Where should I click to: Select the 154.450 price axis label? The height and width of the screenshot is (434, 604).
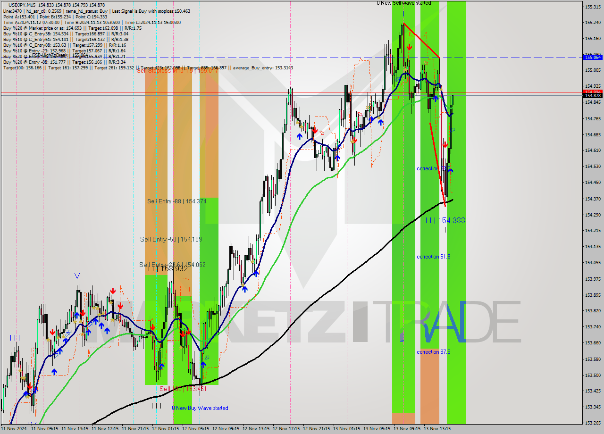pos(593,182)
